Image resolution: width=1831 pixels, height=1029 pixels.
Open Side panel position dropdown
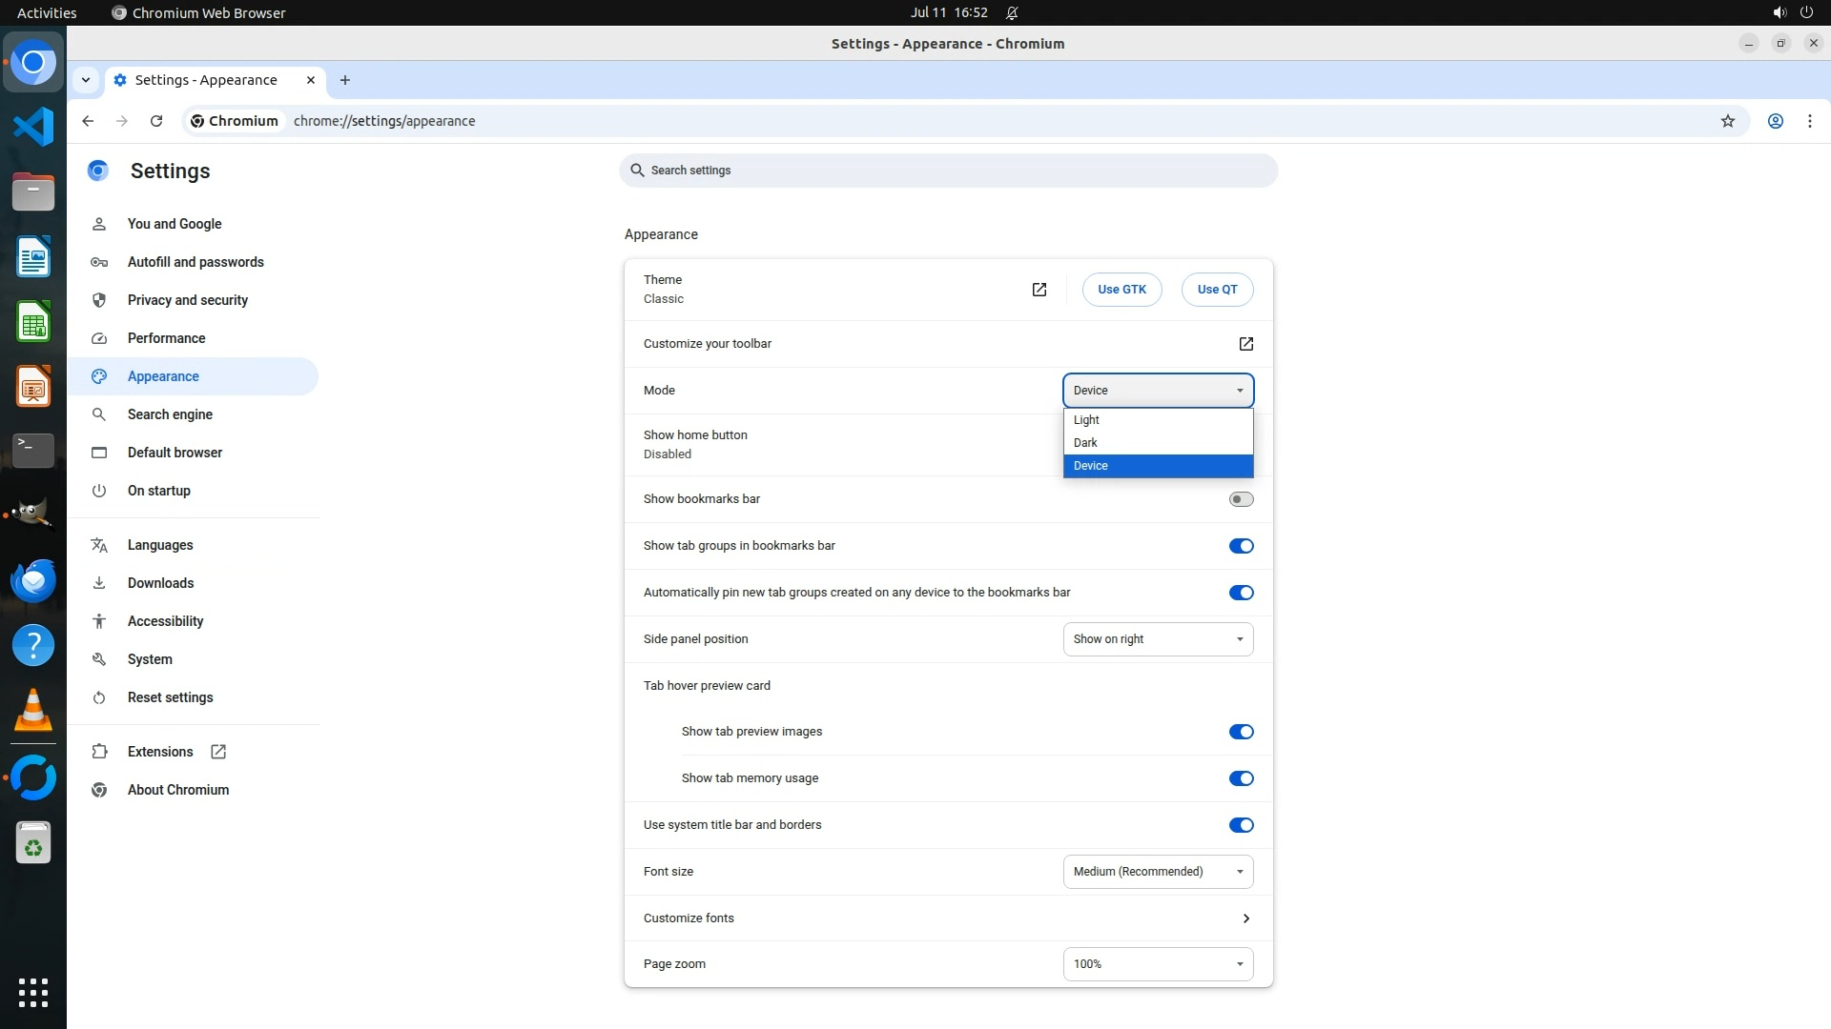click(x=1158, y=639)
